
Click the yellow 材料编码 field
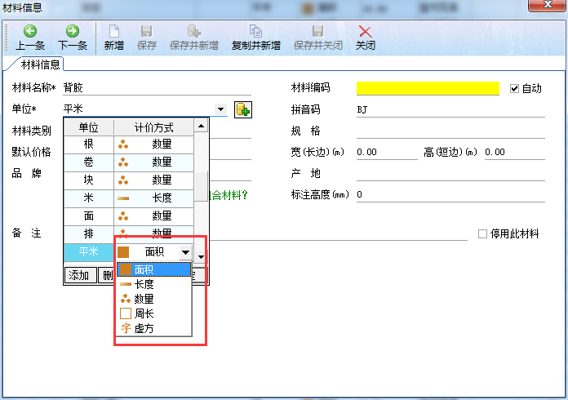(428, 88)
